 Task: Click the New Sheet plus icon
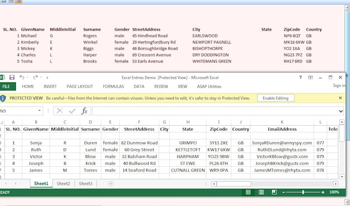(x=111, y=184)
